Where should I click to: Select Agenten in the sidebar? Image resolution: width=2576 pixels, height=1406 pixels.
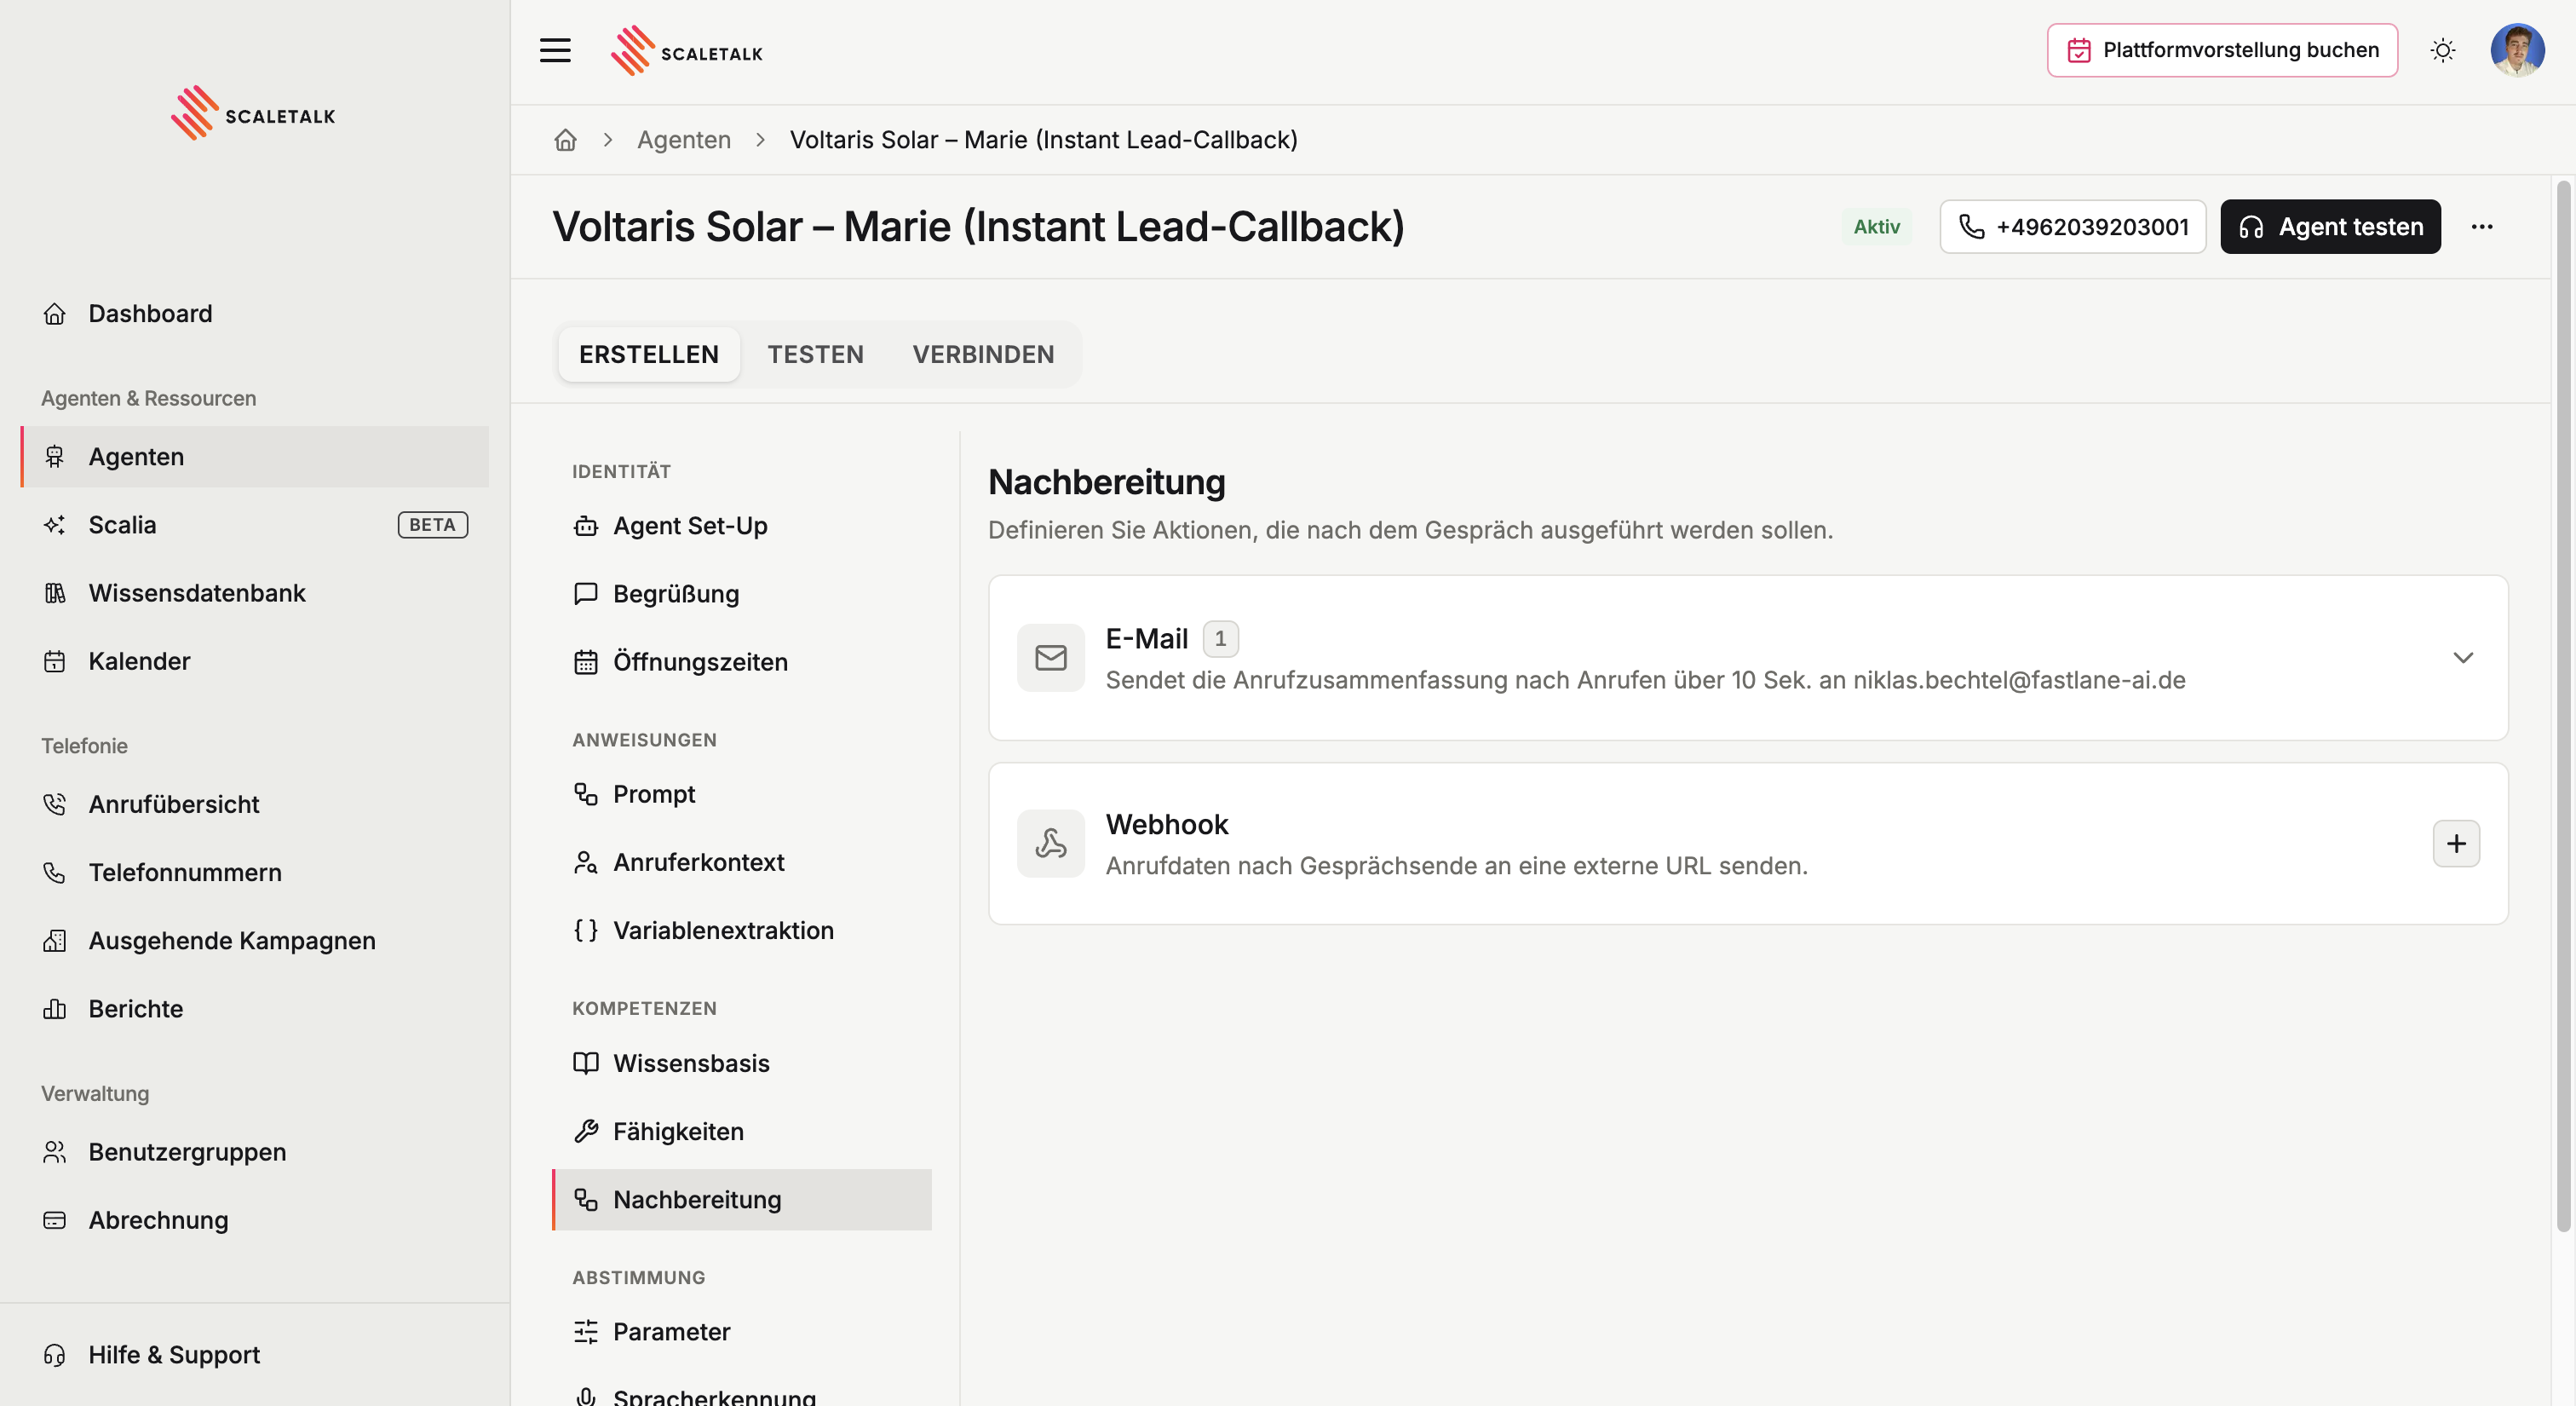(255, 457)
